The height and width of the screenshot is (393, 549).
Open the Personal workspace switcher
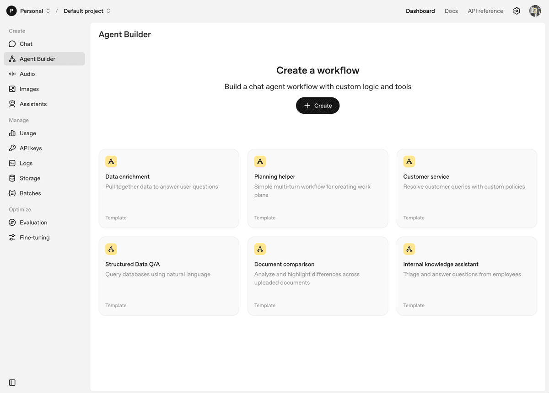pyautogui.click(x=32, y=11)
